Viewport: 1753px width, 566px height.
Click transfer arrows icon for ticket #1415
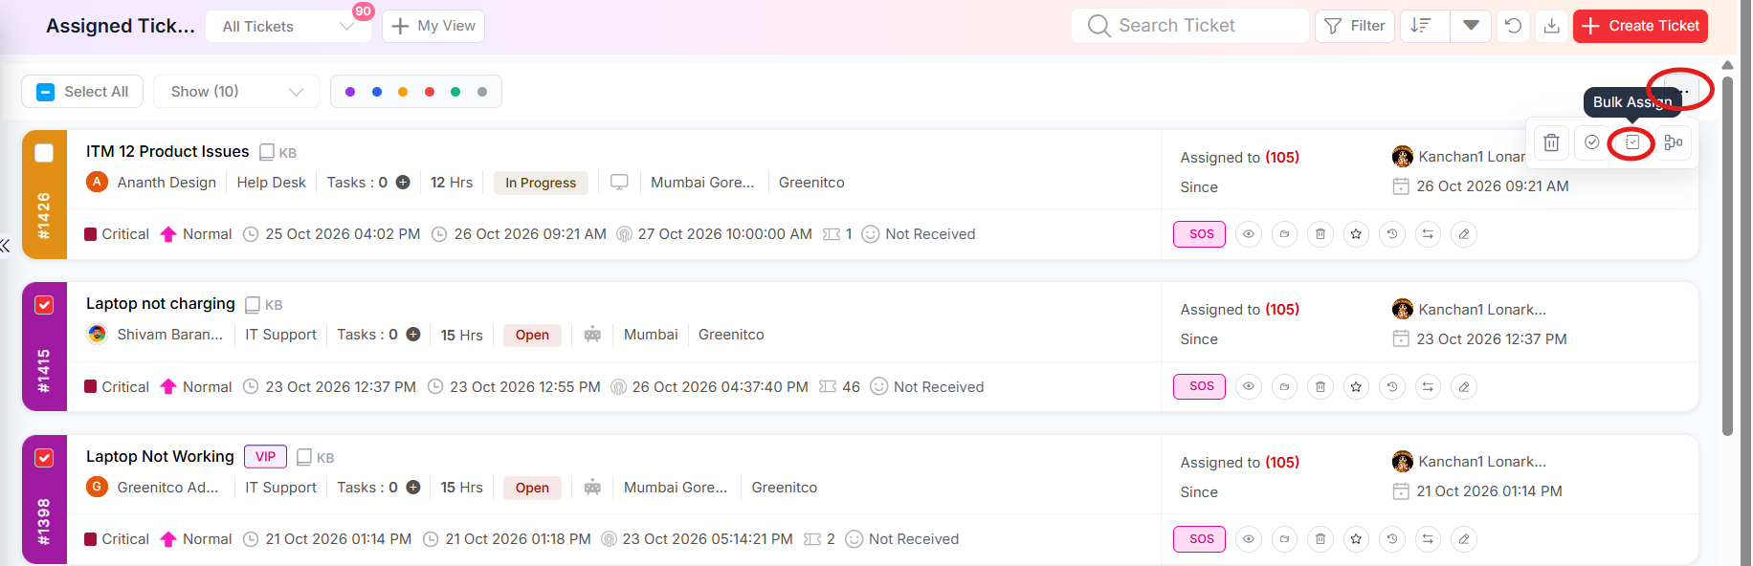[1428, 386]
